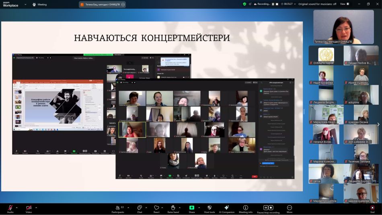Click the PowerPoint screenshot in shared slide
382x215 pixels.
pos(58,105)
